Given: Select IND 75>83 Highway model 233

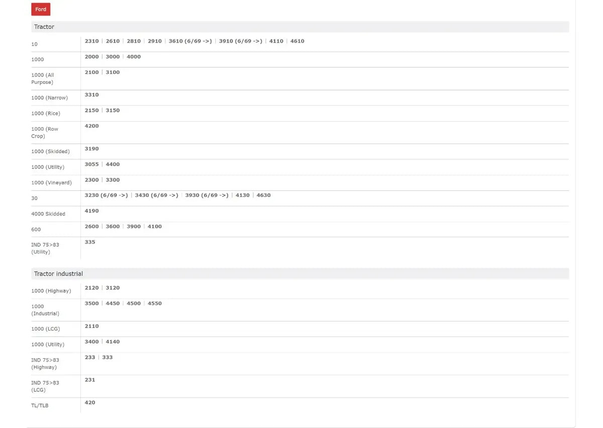Looking at the screenshot, I should [x=90, y=358].
